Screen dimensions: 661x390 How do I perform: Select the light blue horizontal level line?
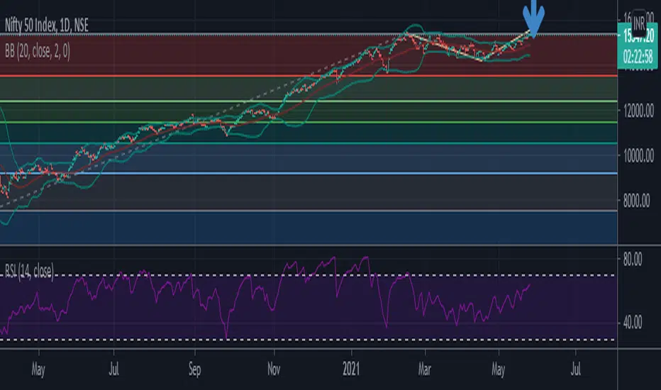(x=309, y=173)
